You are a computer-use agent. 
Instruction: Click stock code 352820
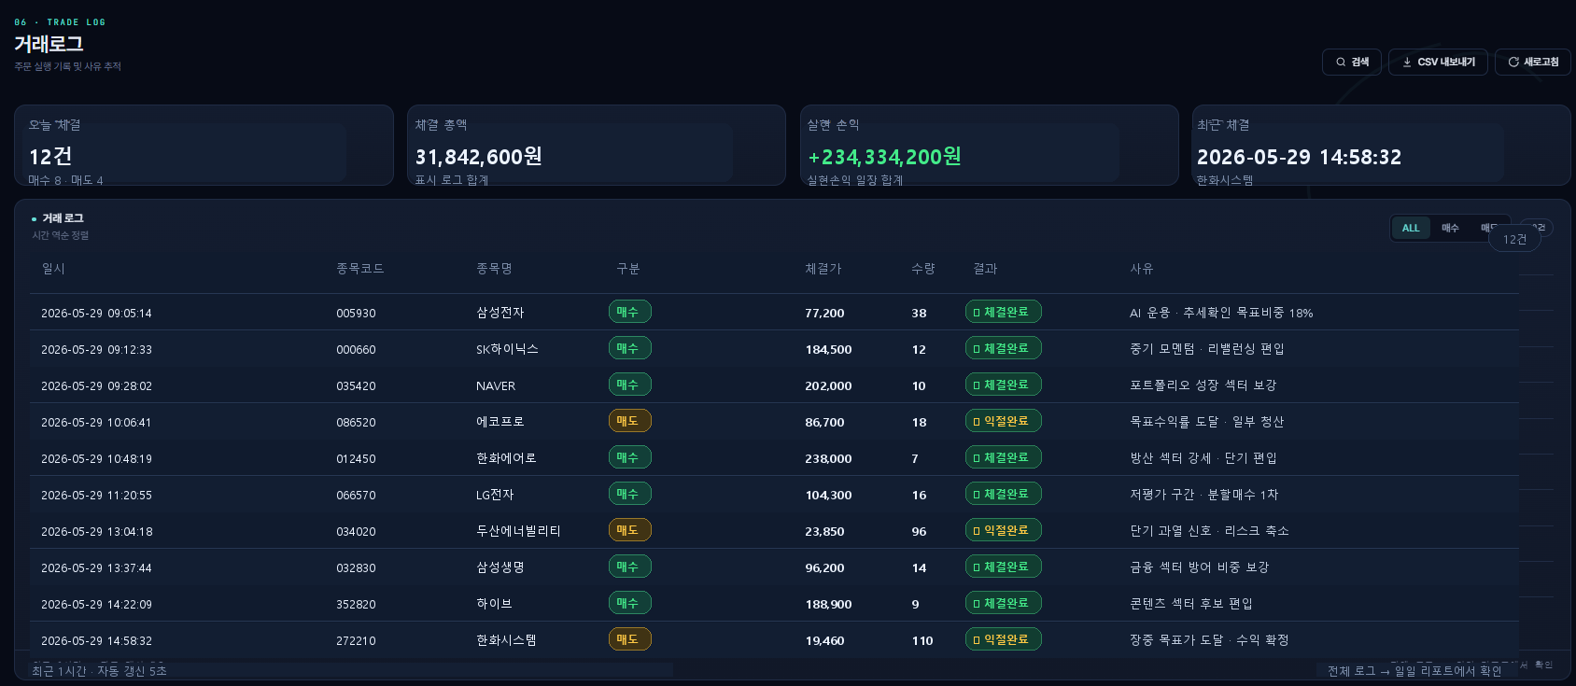point(356,605)
